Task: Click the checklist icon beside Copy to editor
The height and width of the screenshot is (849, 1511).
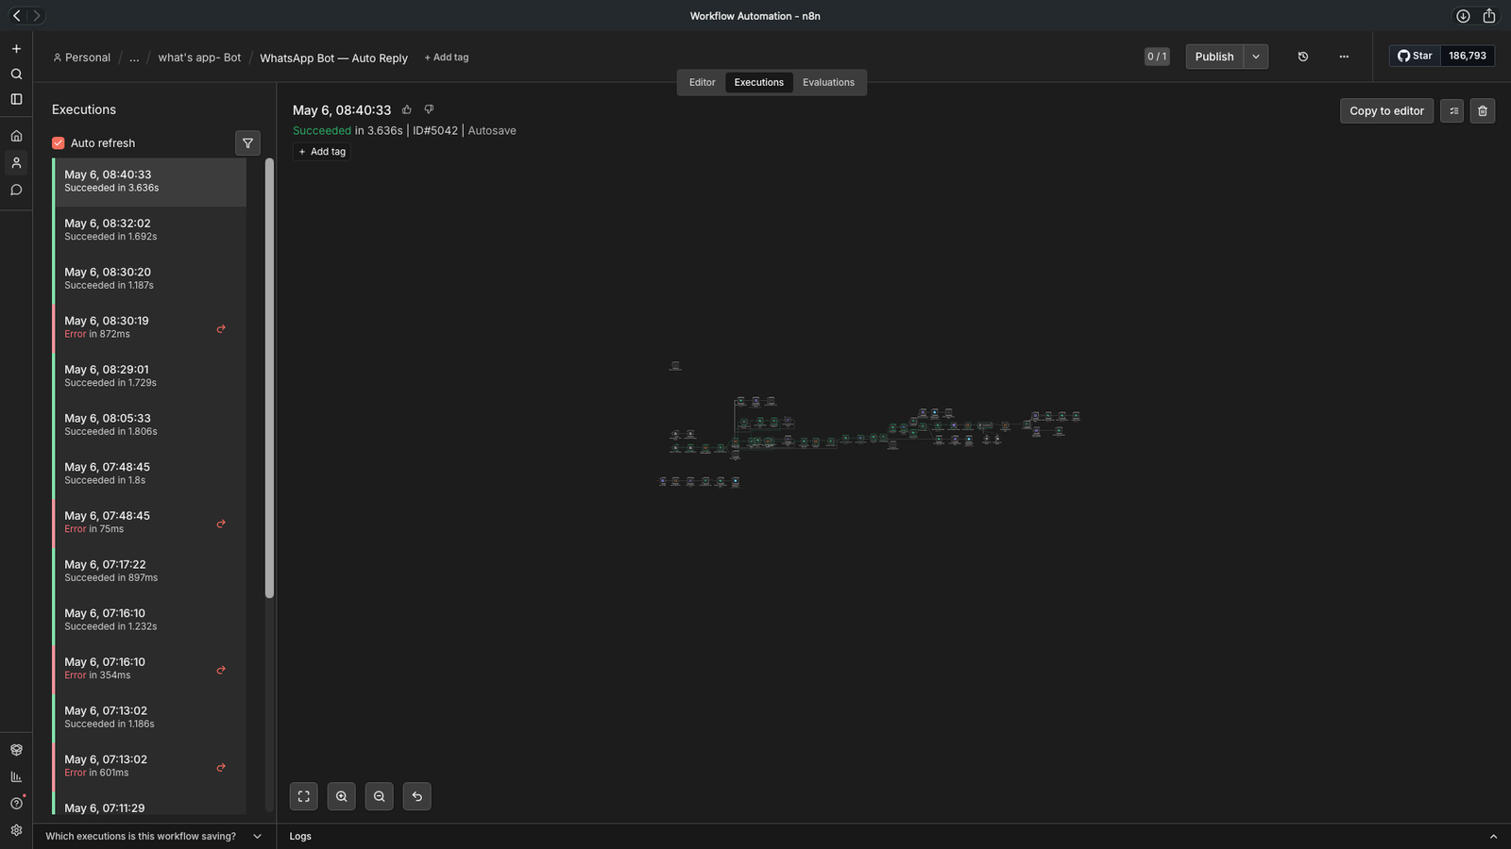Action: (1452, 111)
